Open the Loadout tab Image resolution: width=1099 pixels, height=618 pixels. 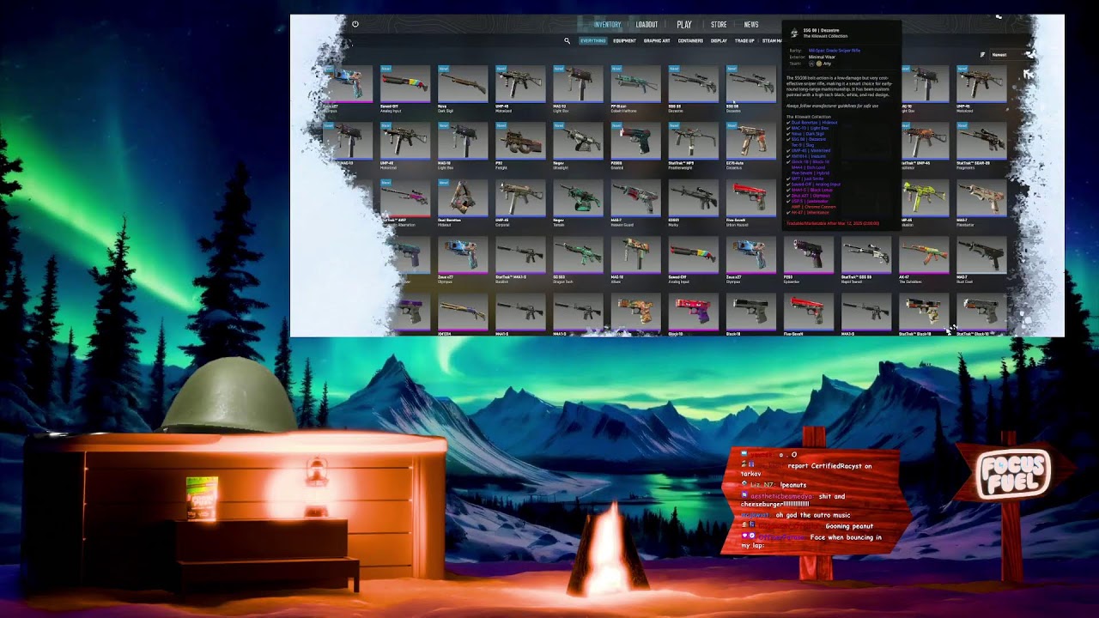point(647,25)
